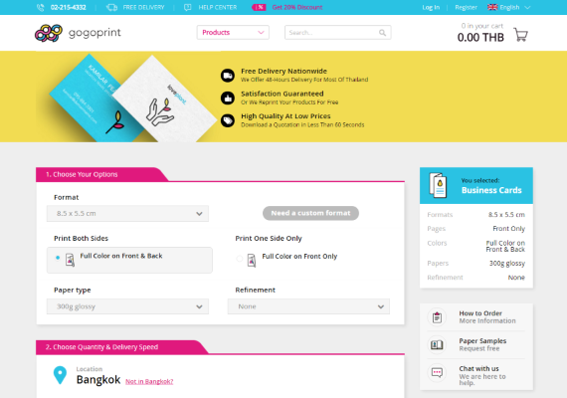Open the Refinement None dropdown
567x398 pixels.
[308, 306]
